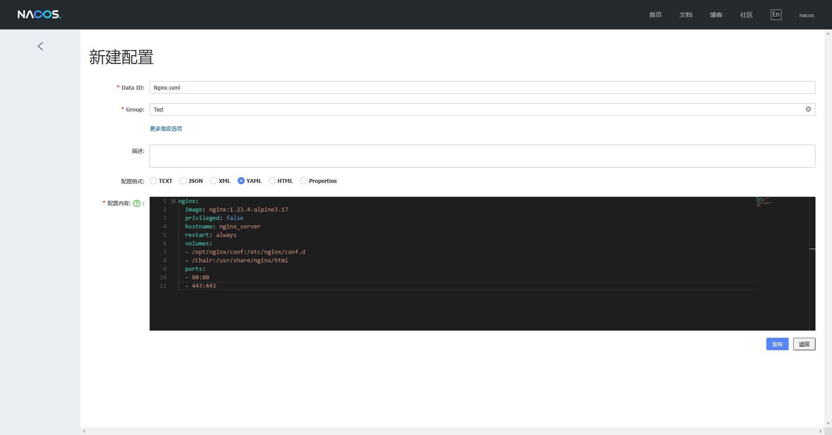Click the code minimap in the editor
The height and width of the screenshot is (435, 832).
point(764,203)
